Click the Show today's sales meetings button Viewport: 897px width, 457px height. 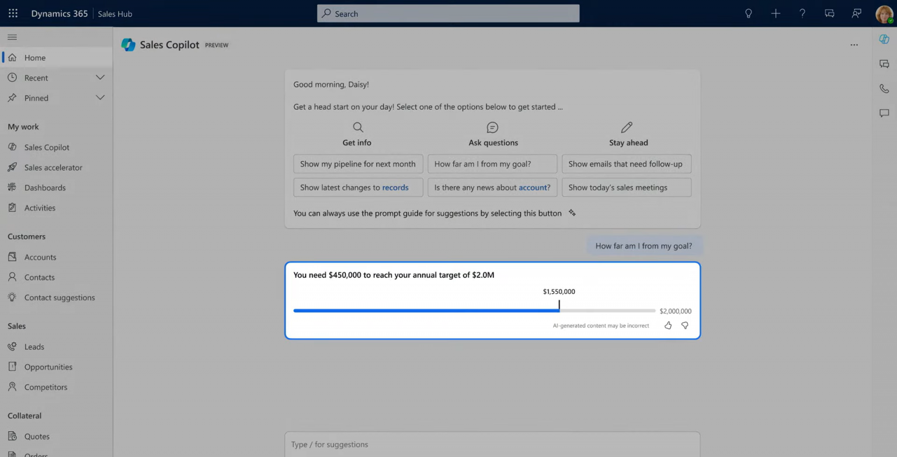[x=626, y=187]
